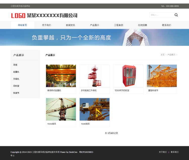Click the footer 联系我们 link
Screen dimensions: 189x160
[x=175, y=152]
